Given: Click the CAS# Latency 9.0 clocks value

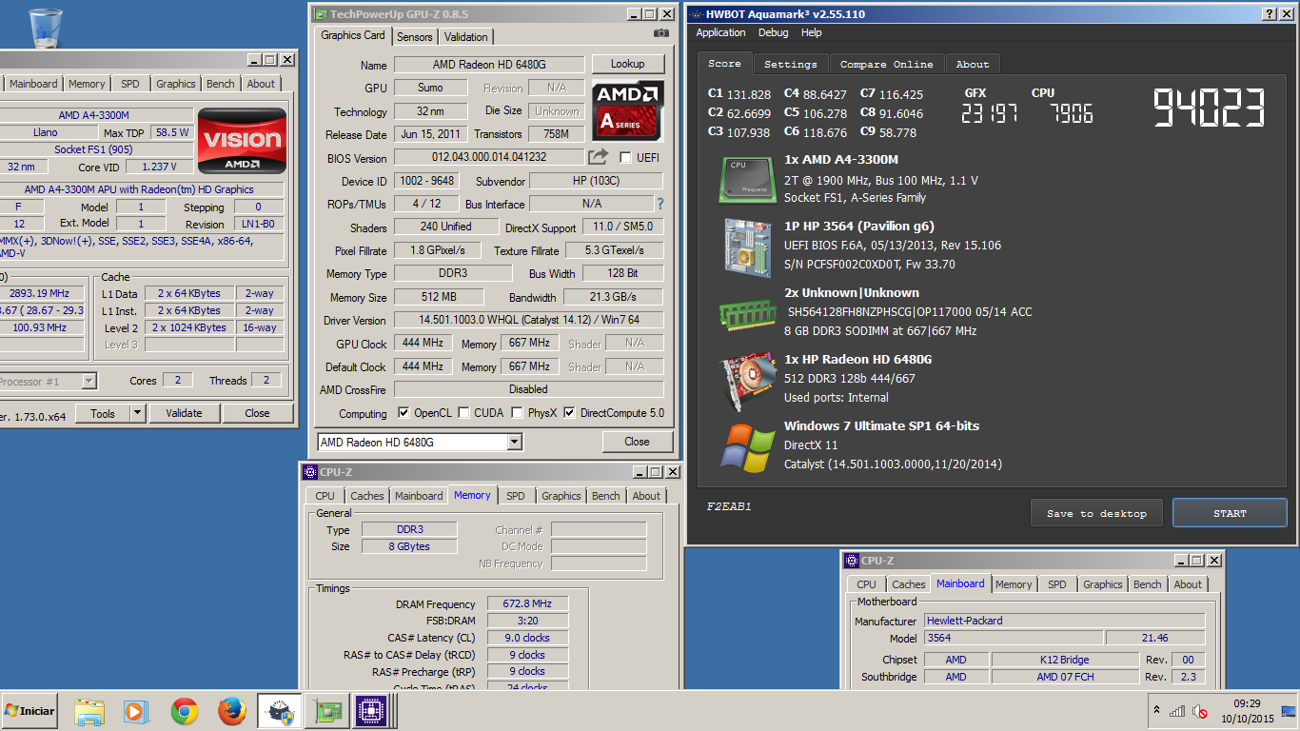Looking at the screenshot, I should [528, 638].
